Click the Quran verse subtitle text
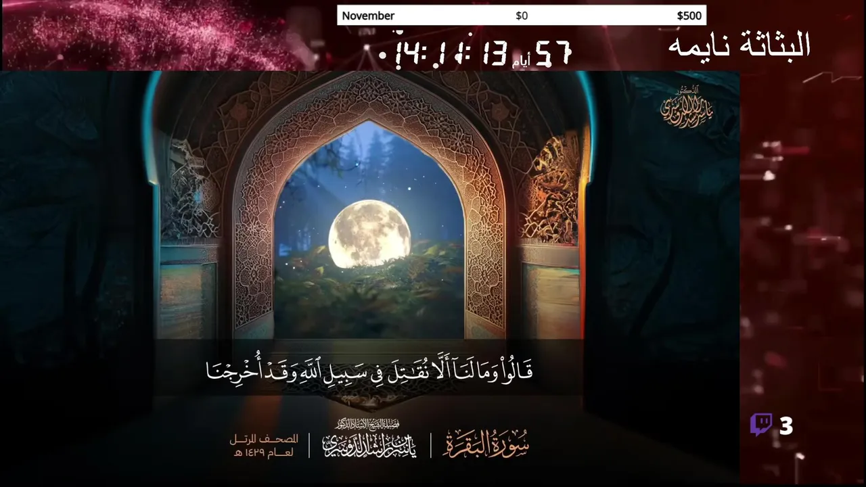This screenshot has height=487, width=866. click(369, 370)
